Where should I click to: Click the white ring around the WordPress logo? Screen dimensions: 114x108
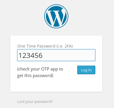56,5
